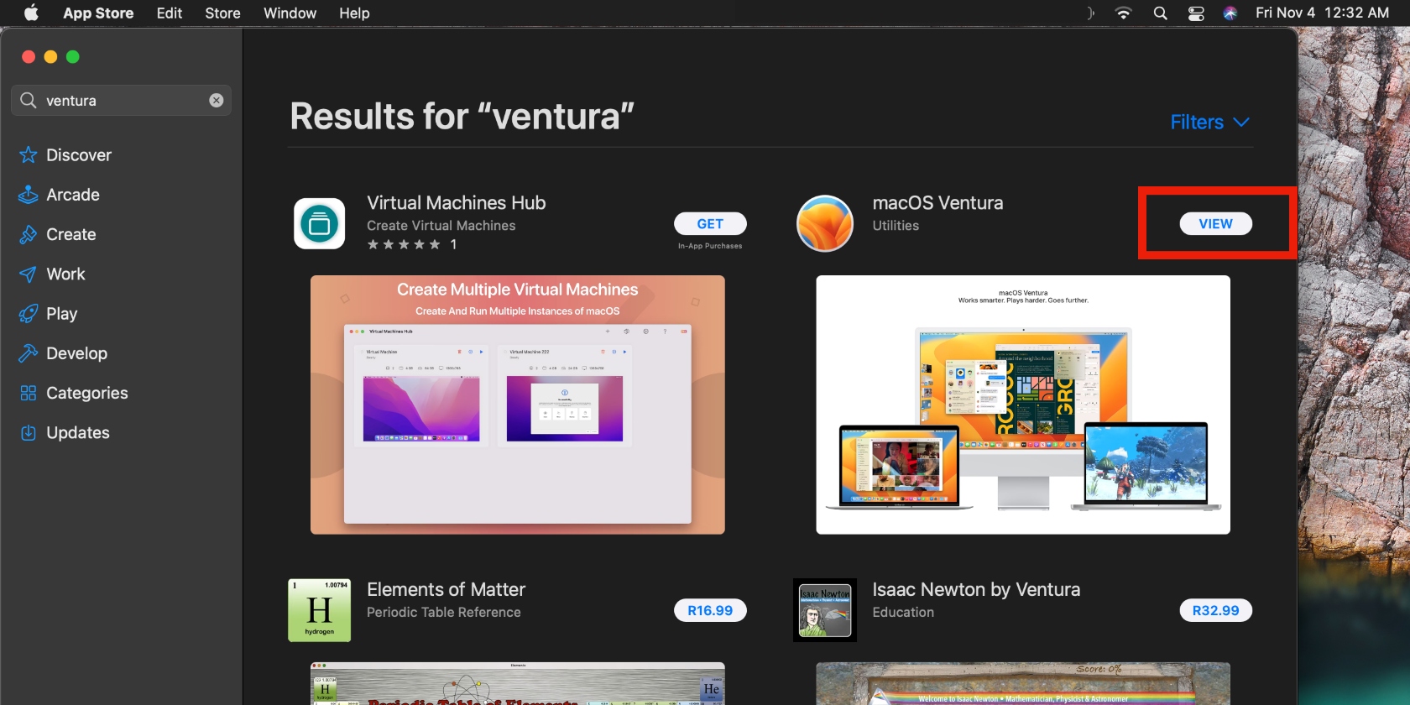Click the Focus moon icon in menu bar
Image resolution: width=1410 pixels, height=705 pixels.
(x=1090, y=13)
